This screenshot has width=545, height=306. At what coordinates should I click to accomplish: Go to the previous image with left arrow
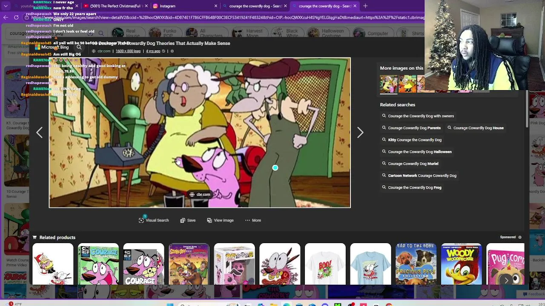(39, 133)
